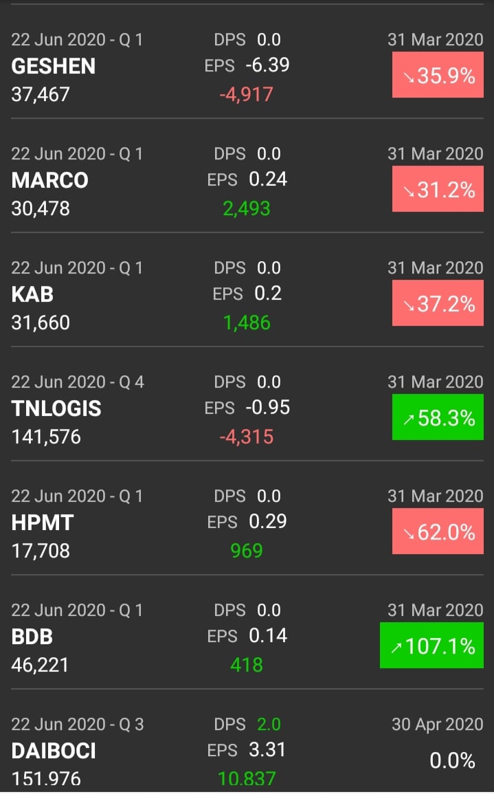This screenshot has width=494, height=794.
Task: Click GESHEN net loss figure -4,917
Action: click(246, 94)
